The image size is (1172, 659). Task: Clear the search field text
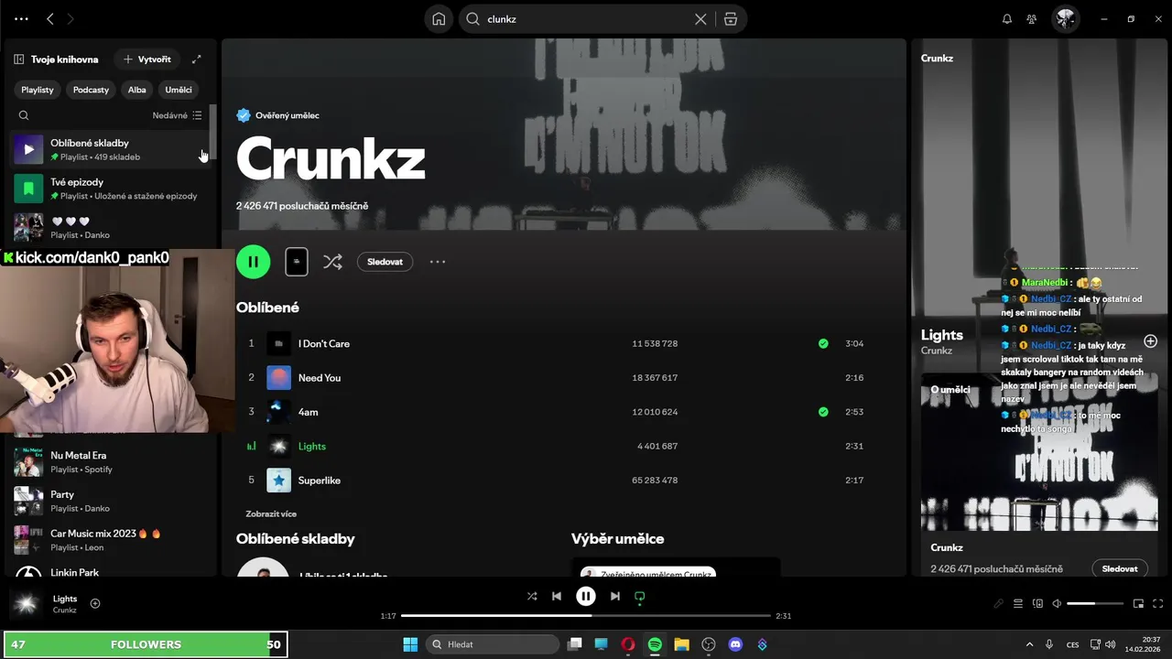click(700, 19)
